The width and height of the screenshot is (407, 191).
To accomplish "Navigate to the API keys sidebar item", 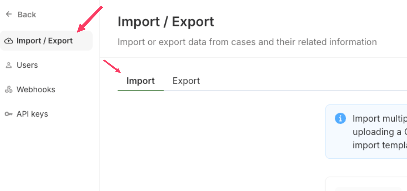I will point(32,114).
